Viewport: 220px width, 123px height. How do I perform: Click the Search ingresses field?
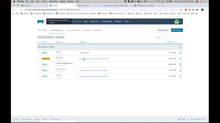(169, 37)
